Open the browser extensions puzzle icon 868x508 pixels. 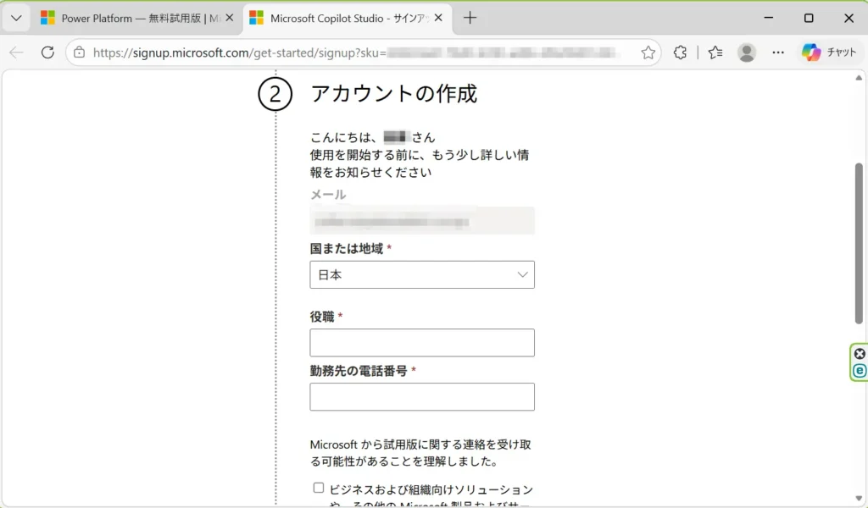[x=680, y=52]
